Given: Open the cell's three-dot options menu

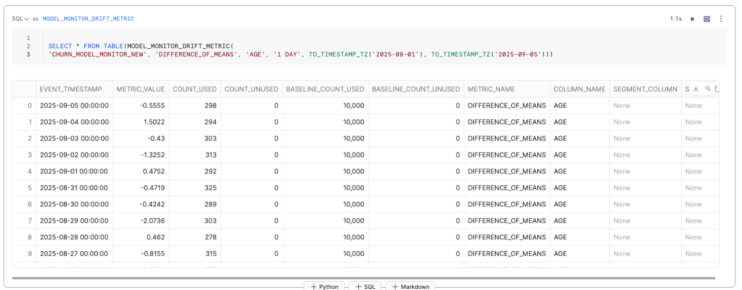Looking at the screenshot, I should coord(721,19).
